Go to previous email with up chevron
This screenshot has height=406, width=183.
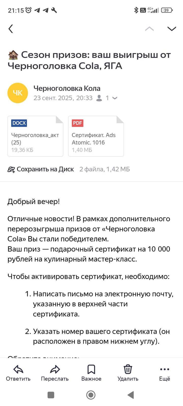[x=149, y=29]
